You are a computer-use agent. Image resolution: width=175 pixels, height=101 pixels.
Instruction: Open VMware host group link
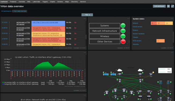click(135, 37)
